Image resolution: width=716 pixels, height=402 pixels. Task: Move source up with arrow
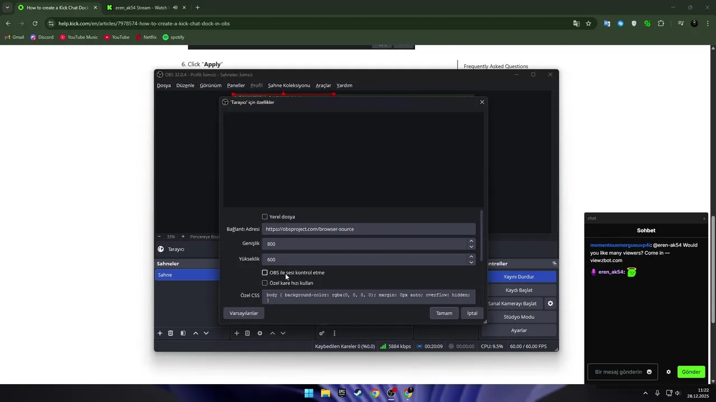click(x=272, y=333)
